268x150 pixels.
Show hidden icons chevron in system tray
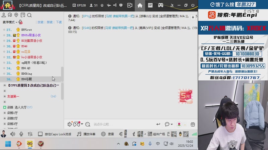(x=118, y=144)
